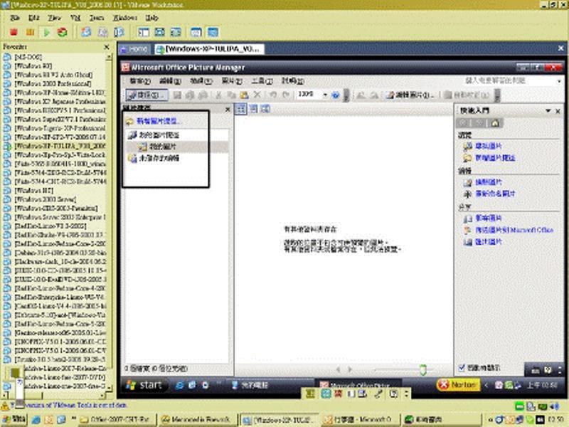Click the help icon beside zoom box

(336, 95)
